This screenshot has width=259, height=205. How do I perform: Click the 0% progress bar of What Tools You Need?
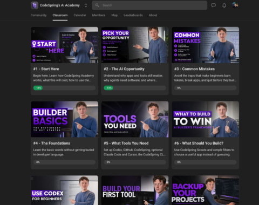[x=135, y=162]
